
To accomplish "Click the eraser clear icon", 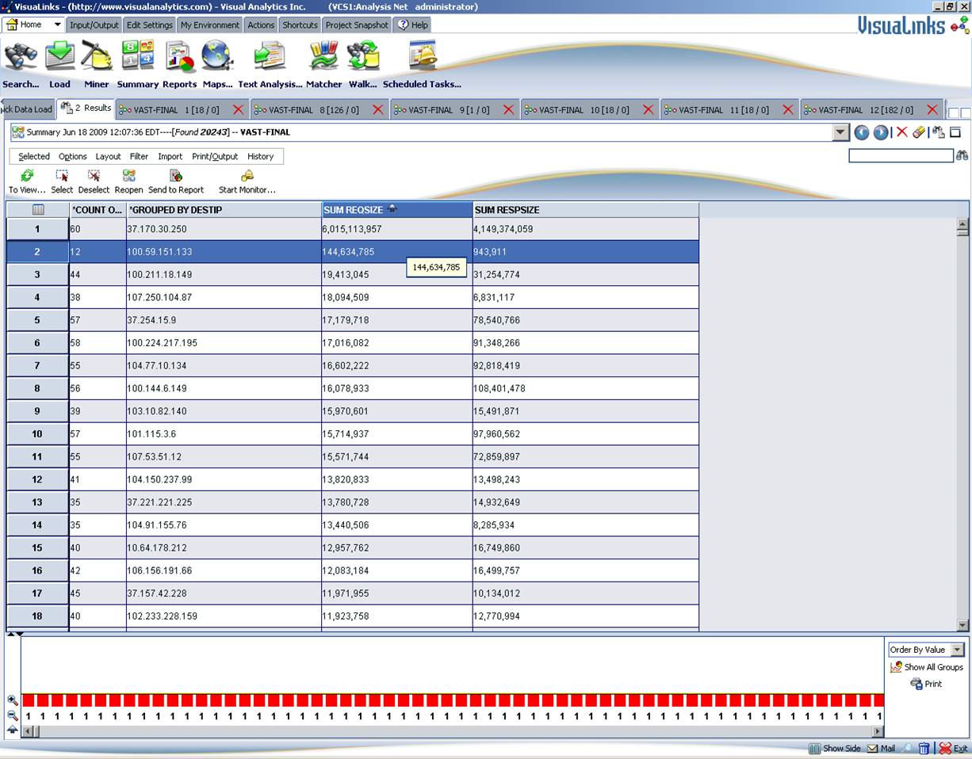I will [x=919, y=132].
